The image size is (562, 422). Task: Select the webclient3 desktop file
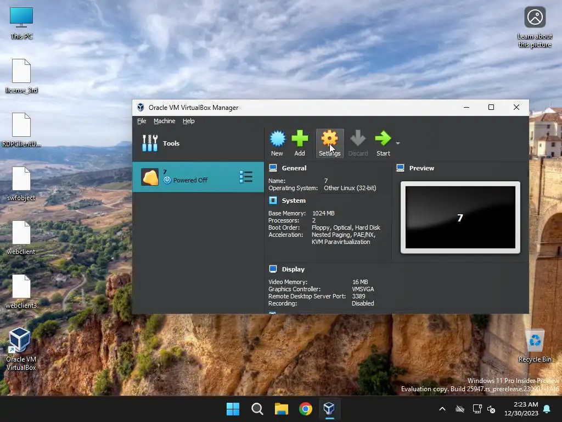coord(21,291)
